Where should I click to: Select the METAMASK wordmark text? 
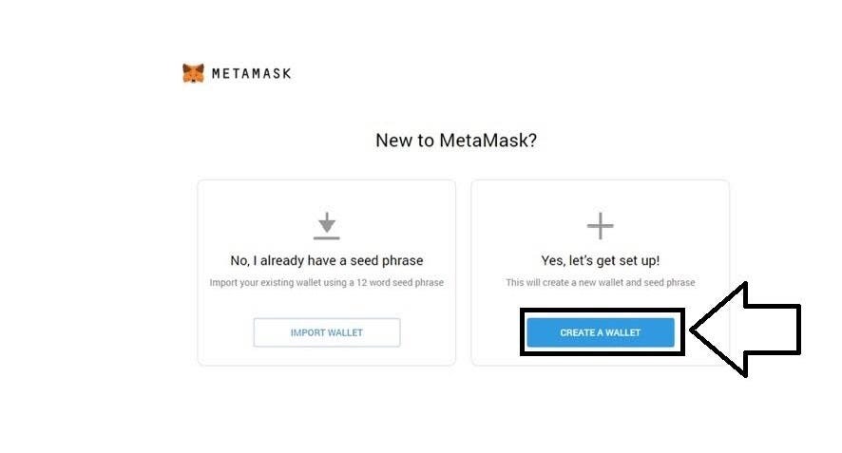coord(251,73)
